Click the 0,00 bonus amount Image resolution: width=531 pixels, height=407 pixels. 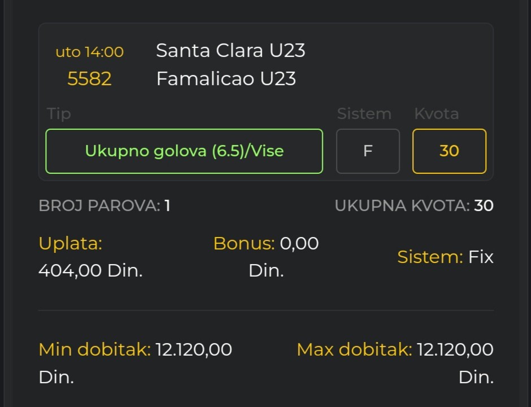(x=299, y=243)
